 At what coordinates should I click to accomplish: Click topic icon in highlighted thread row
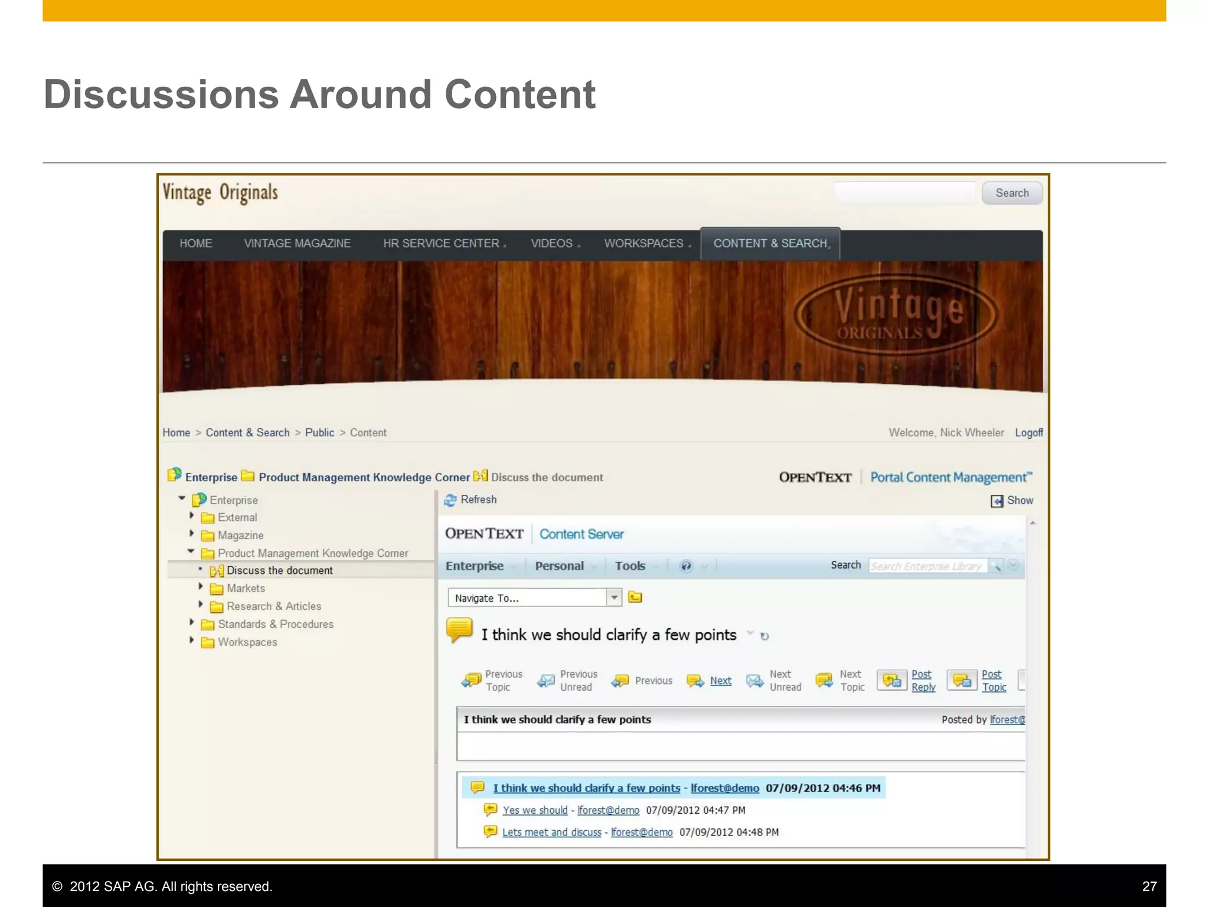point(478,787)
